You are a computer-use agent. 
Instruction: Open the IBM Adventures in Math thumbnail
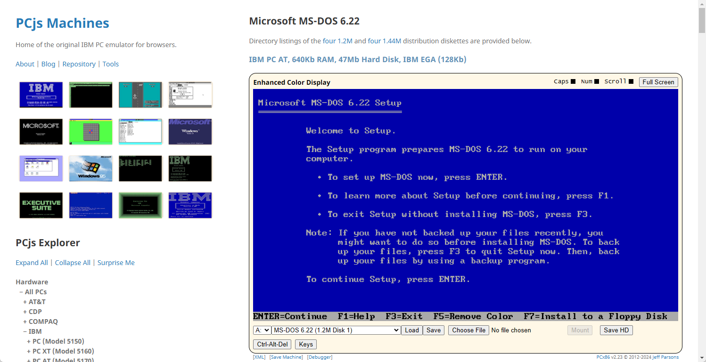point(190,205)
